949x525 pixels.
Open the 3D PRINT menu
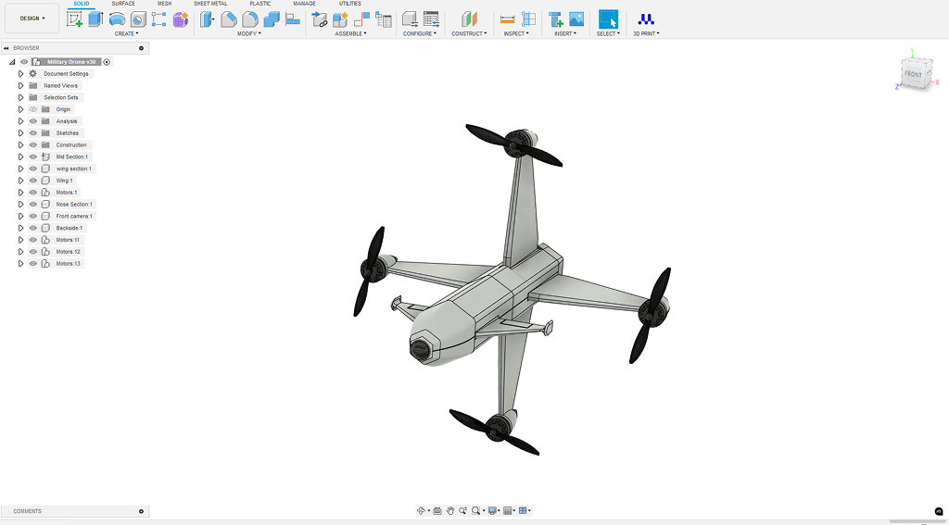[x=646, y=34]
